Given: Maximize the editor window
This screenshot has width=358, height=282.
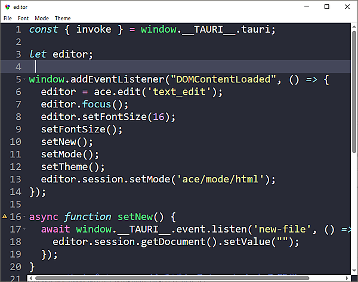Looking at the screenshot, I should click(x=326, y=7).
